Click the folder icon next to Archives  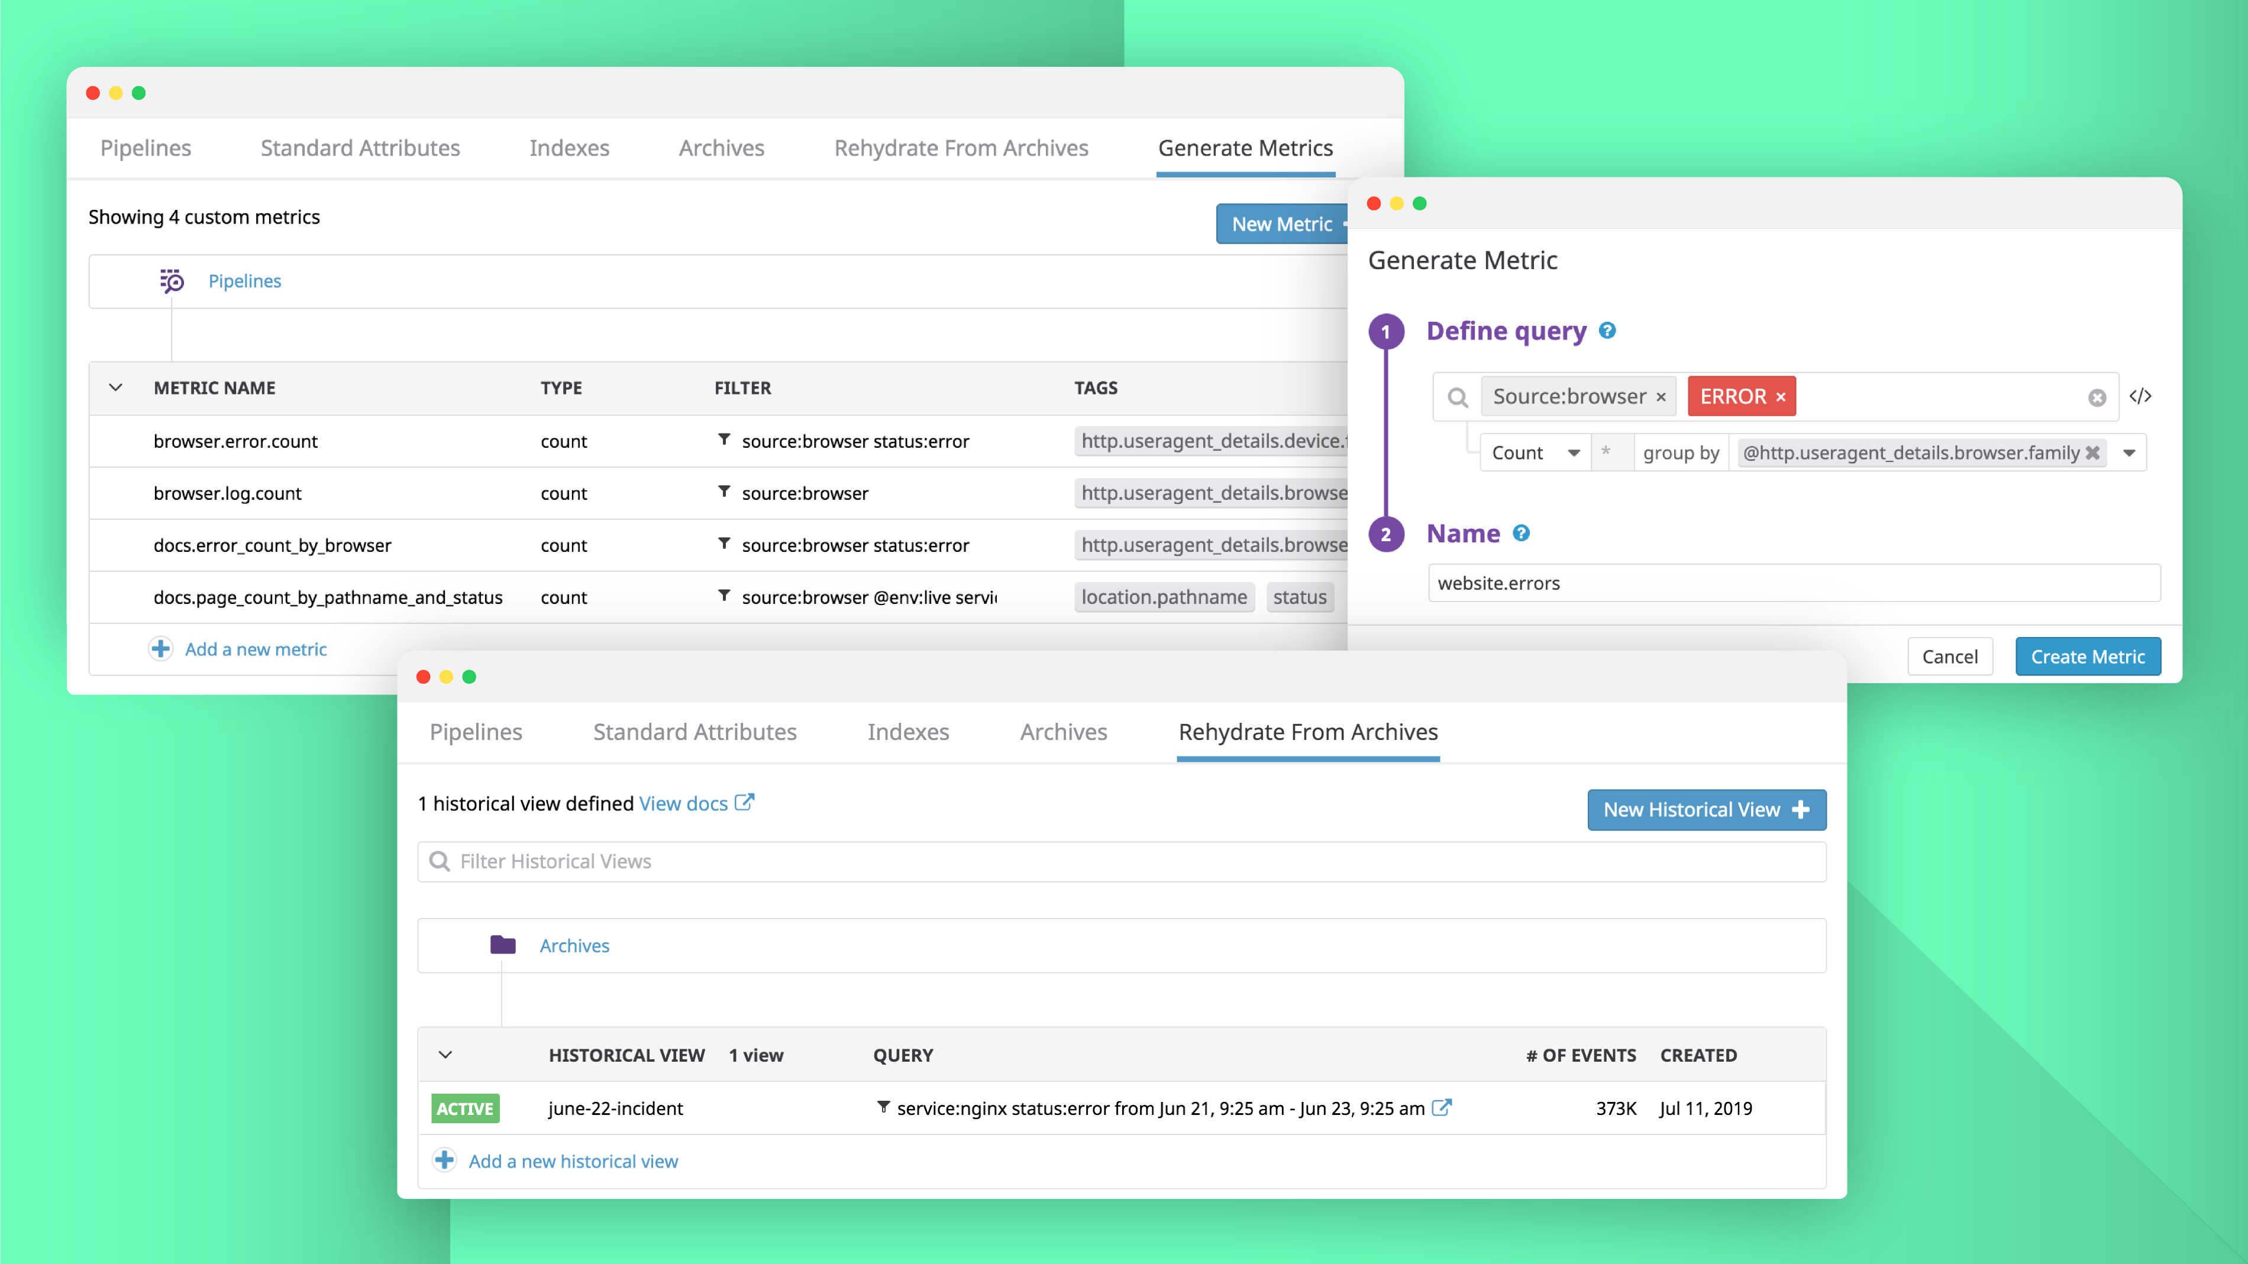click(503, 945)
